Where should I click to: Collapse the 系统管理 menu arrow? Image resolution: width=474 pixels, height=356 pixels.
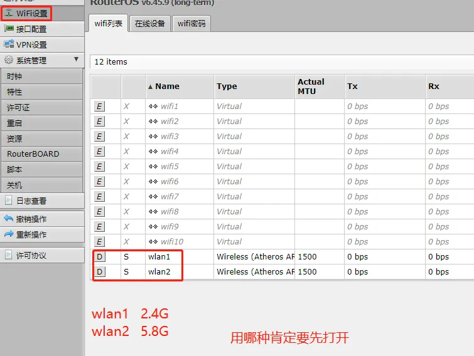[x=76, y=59]
